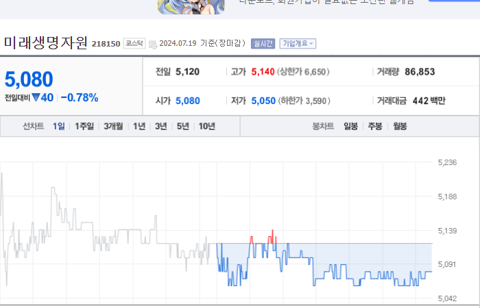Click the down arrow next to 40
Screen dimensions: 480x308
pyautogui.click(x=36, y=97)
